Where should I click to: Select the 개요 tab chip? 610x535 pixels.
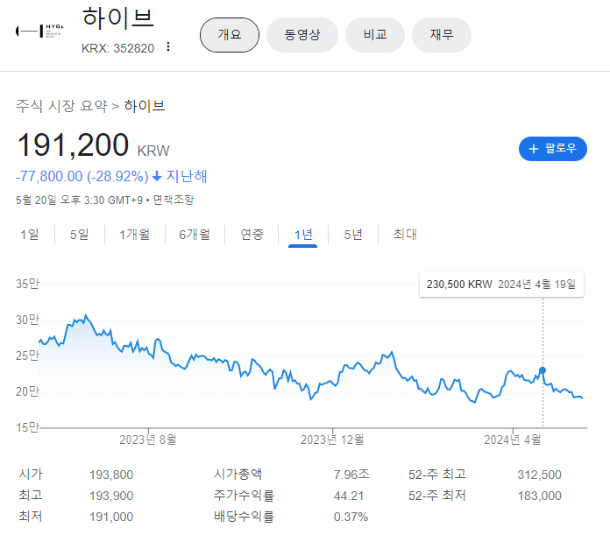[x=230, y=35]
